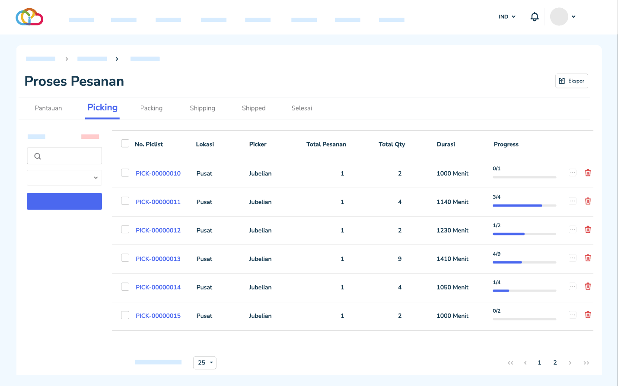The width and height of the screenshot is (618, 386).
Task: Click the Ekspor button
Action: coord(571,81)
